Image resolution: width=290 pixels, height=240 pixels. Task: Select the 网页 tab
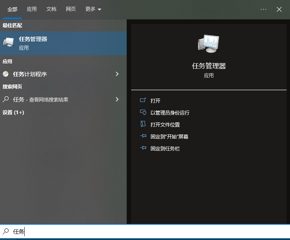coord(71,9)
